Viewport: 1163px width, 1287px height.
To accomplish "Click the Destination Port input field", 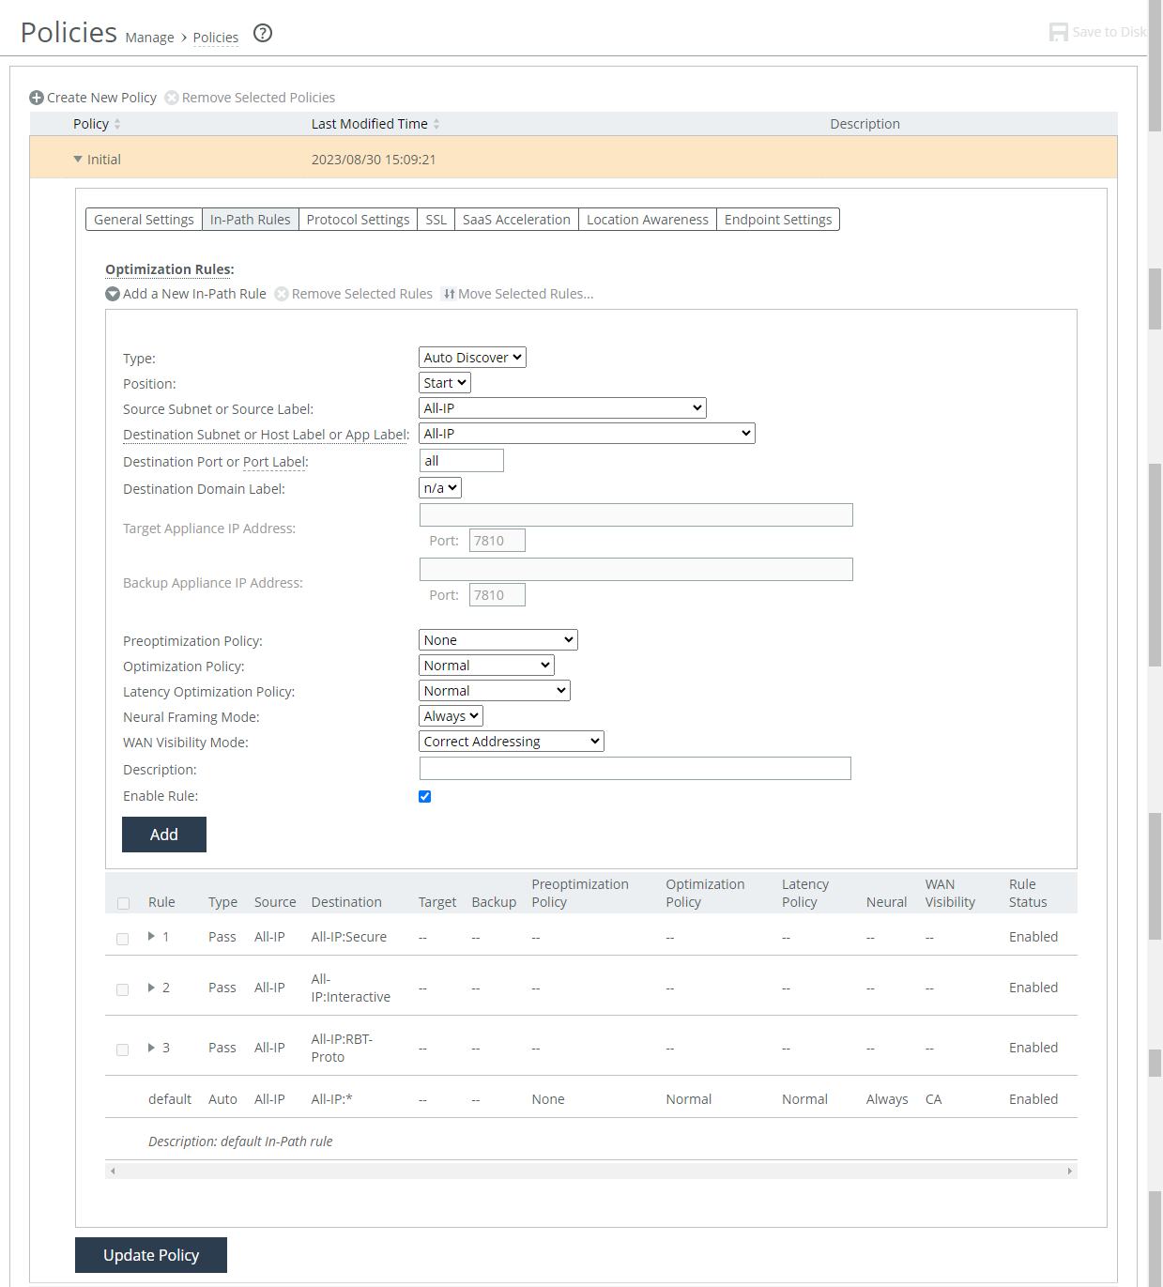I will point(461,461).
